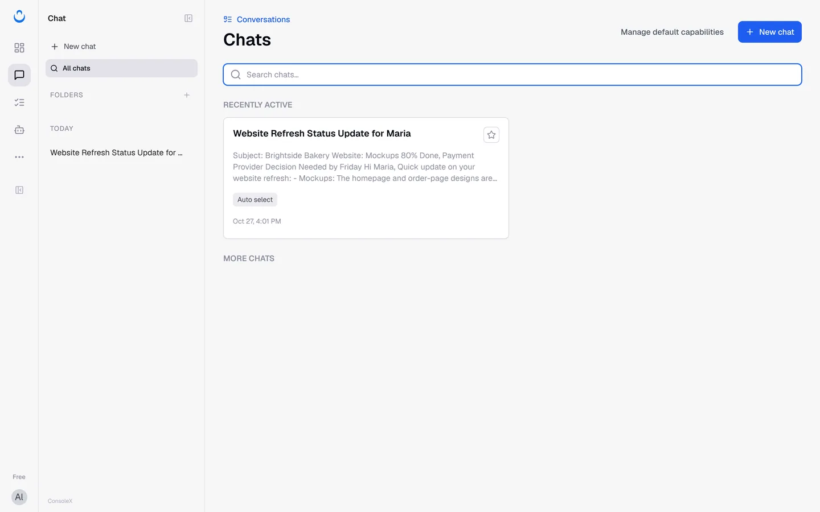The image size is (820, 512).
Task: Collapse the Chat panel with the header icon
Action: [188, 18]
